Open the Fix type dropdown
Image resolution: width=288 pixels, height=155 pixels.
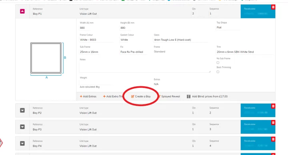tap(134, 52)
